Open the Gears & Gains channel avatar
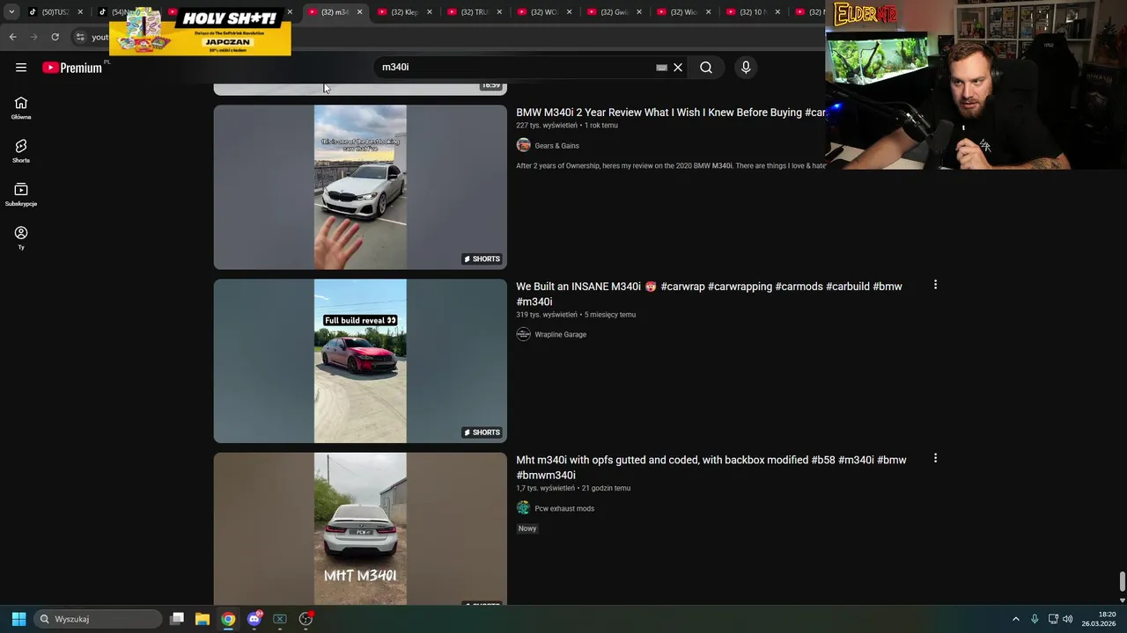 tap(523, 145)
